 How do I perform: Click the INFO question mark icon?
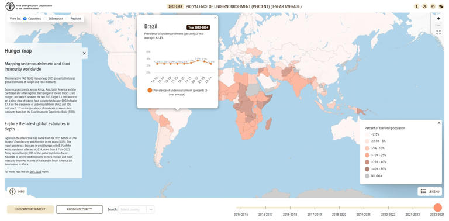coord(12,192)
